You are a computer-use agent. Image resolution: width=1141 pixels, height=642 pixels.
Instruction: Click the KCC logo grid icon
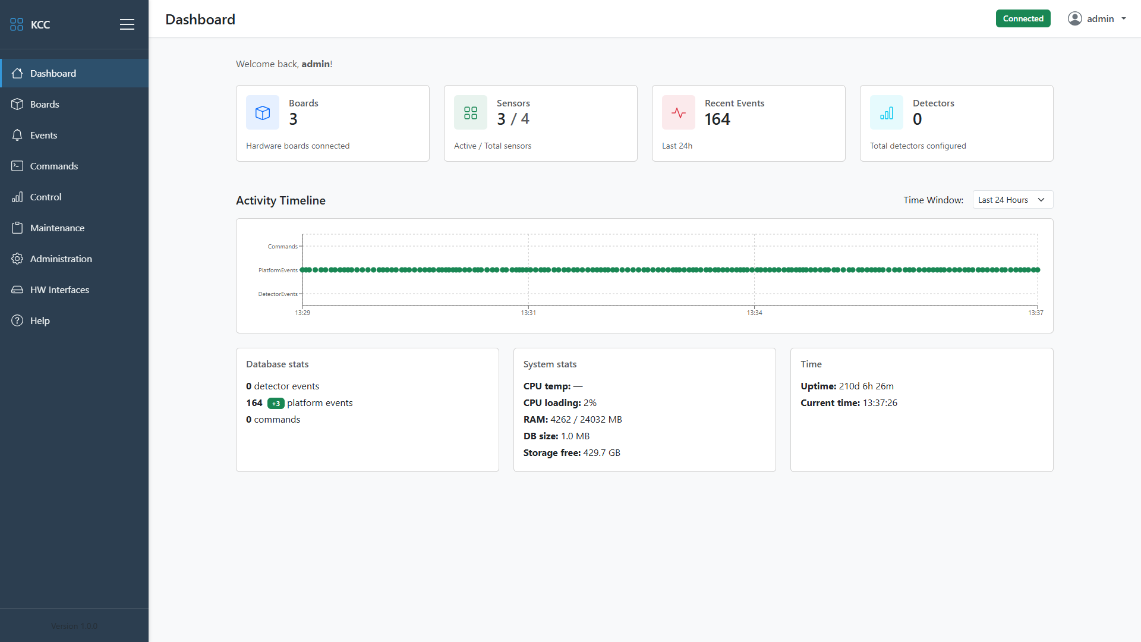tap(17, 24)
